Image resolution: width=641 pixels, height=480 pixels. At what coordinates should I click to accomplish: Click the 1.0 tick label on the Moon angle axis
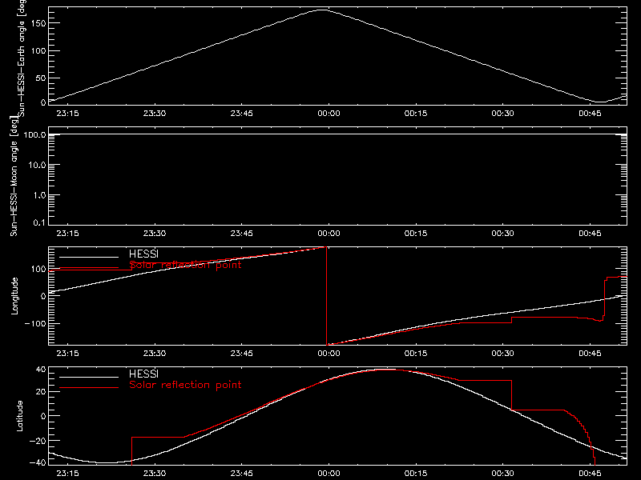pyautogui.click(x=39, y=195)
